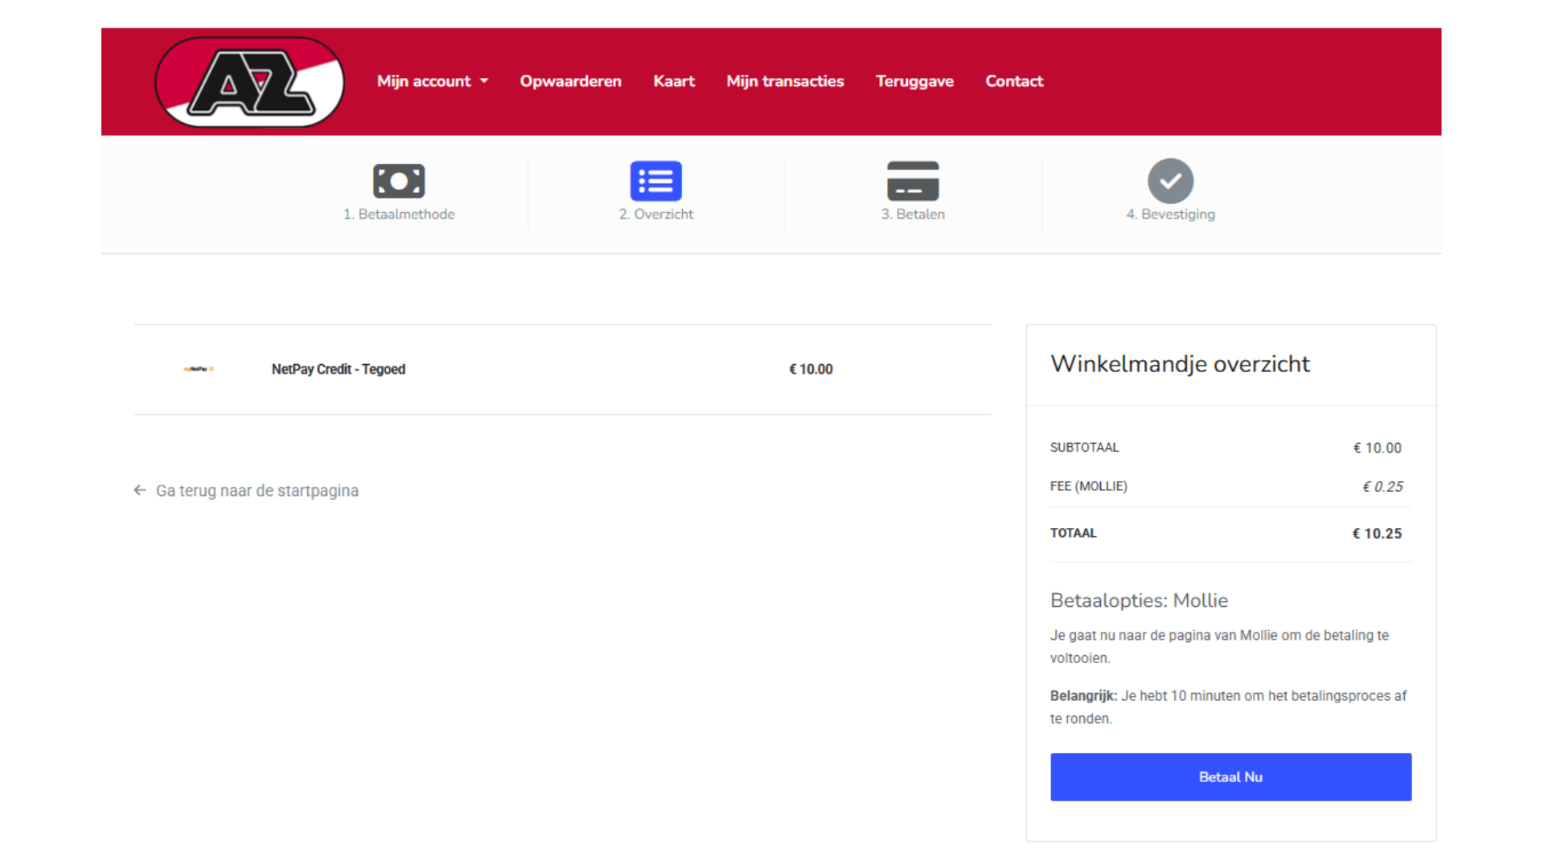This screenshot has width=1544, height=868.
Task: Click the back arrow icon before Ga terug
Action: coord(140,490)
